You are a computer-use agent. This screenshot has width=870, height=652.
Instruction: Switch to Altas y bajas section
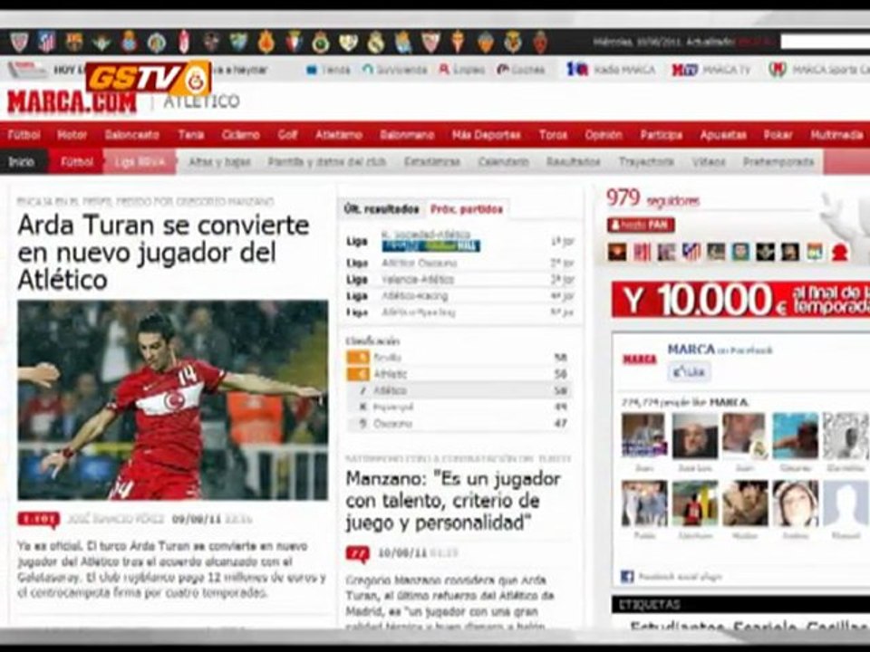219,162
